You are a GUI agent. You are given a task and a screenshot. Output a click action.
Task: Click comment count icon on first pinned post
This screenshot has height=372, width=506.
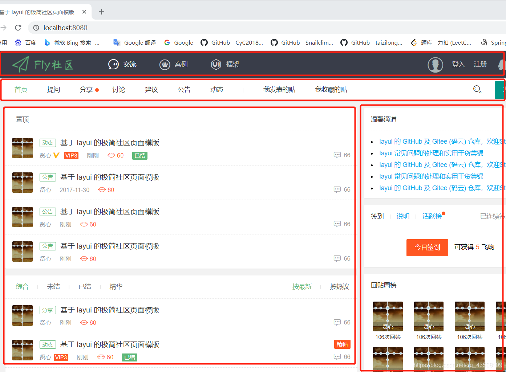(x=337, y=155)
